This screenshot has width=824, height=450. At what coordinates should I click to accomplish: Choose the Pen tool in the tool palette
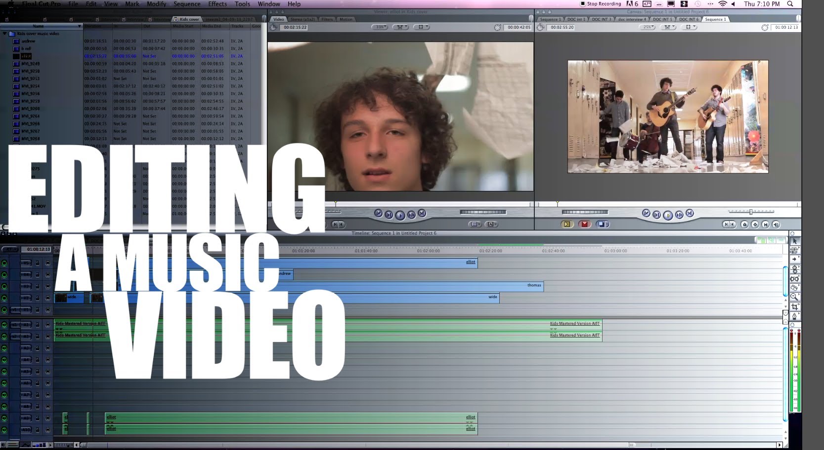coord(794,316)
